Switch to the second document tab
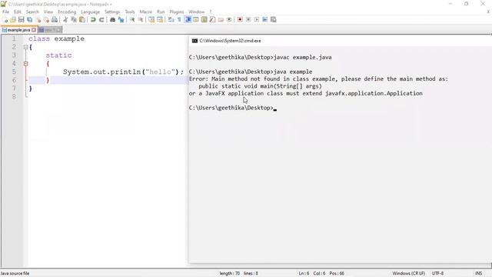This screenshot has height=277, width=492. [x=50, y=30]
